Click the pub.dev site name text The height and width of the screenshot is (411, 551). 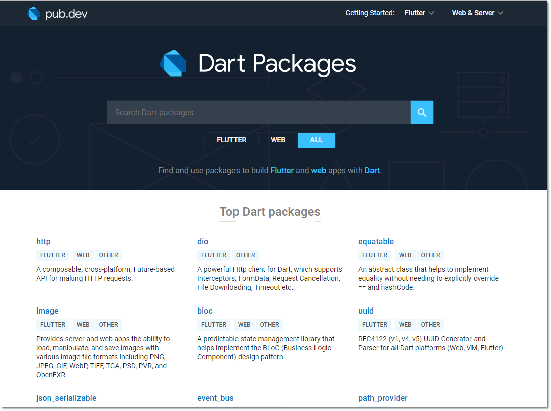tap(66, 14)
